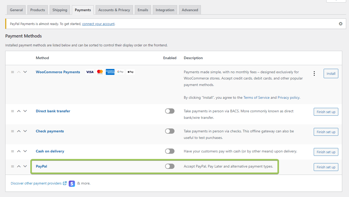Image resolution: width=349 pixels, height=197 pixels.
Task: Install WooCommerce Payments
Action: pos(331,73)
